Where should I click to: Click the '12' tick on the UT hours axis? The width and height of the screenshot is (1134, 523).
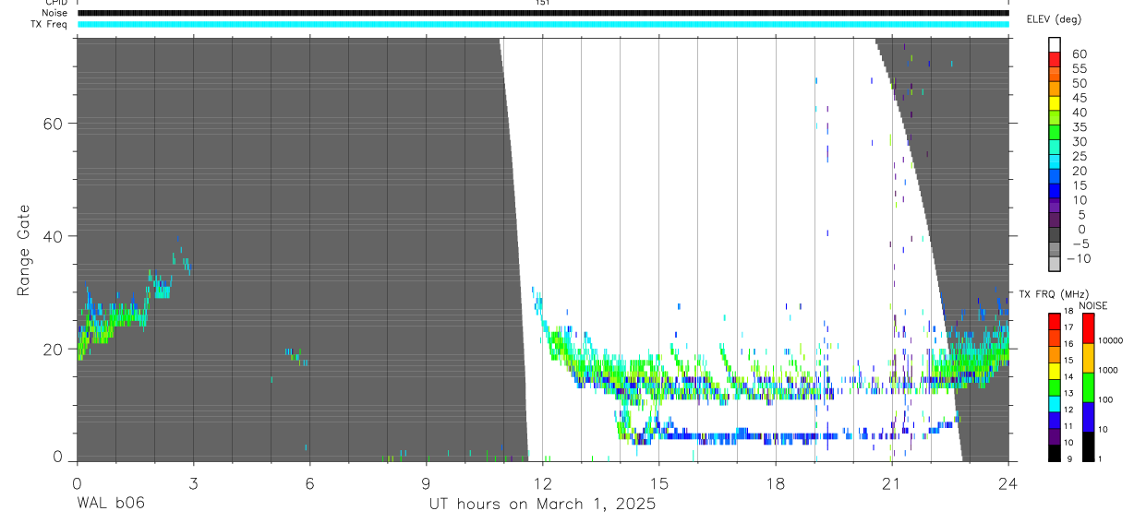tap(542, 482)
